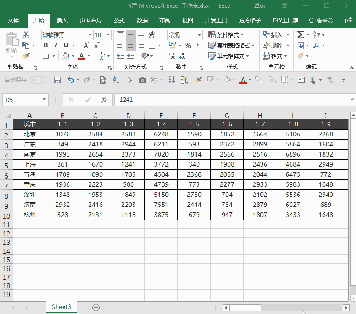Open the number format dropdown 常规
The width and height of the screenshot is (356, 314).
coord(199,35)
